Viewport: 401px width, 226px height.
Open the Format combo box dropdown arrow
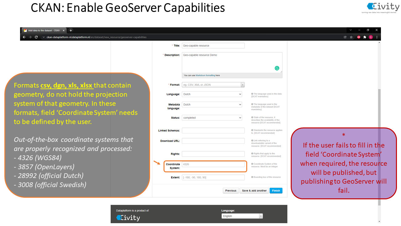242,85
